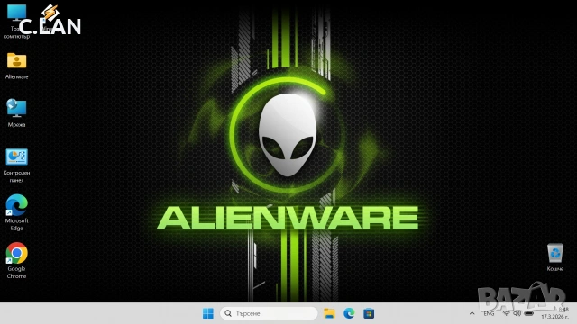Open the Мрежа network desktop icon
Image resolution: width=577 pixels, height=324 pixels.
(x=16, y=113)
